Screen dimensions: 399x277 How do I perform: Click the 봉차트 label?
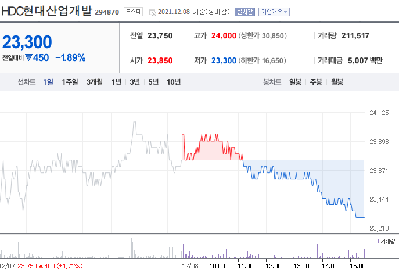(272, 82)
